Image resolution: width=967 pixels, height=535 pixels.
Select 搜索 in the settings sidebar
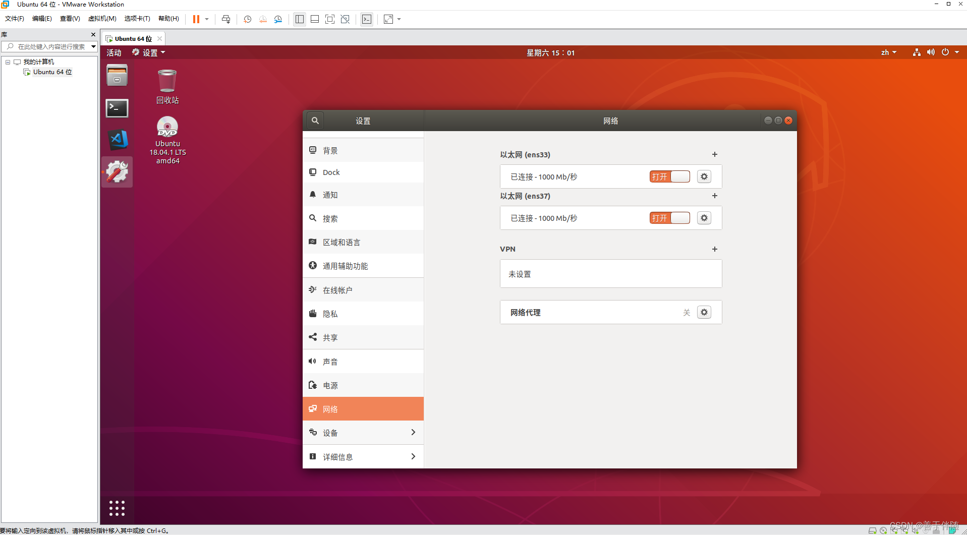coord(363,218)
